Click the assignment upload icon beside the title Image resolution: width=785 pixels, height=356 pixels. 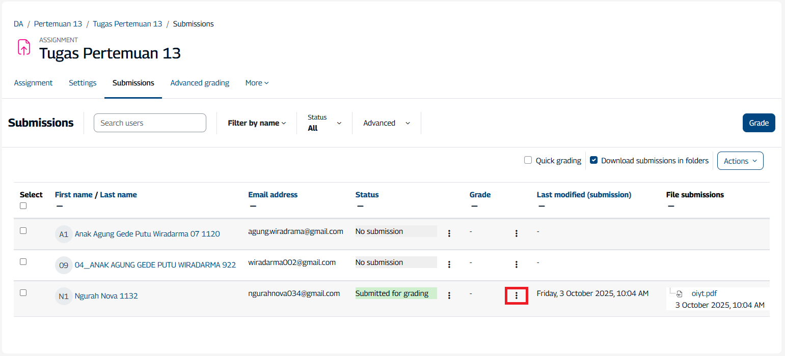point(24,47)
